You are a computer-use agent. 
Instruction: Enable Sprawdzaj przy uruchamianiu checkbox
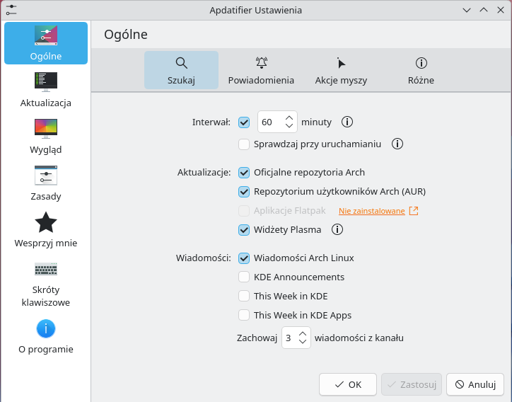[244, 144]
